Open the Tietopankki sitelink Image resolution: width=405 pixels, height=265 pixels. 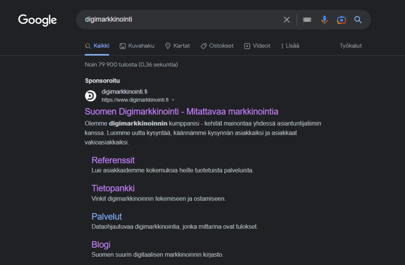pyautogui.click(x=113, y=188)
